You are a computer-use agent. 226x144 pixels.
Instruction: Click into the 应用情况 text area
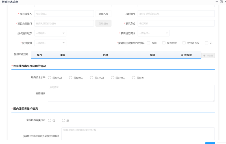point(131,93)
